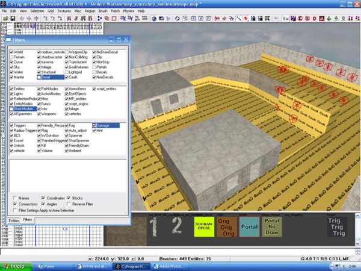
Task: Click the Open folder toolbar icon
Action: [x=5, y=19]
